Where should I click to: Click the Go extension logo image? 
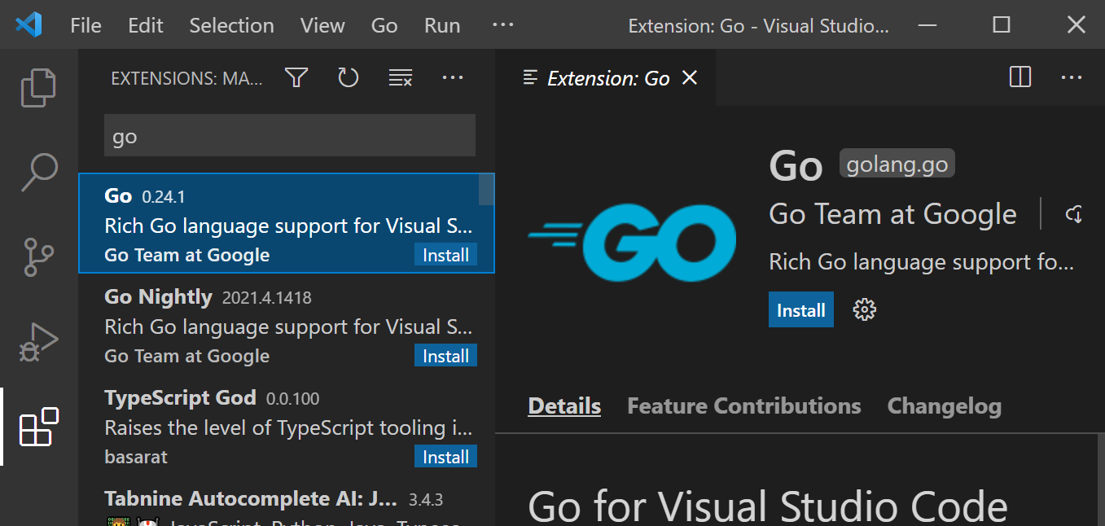[632, 242]
